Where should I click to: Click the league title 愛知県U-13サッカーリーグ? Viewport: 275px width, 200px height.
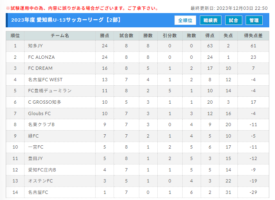point(70,20)
